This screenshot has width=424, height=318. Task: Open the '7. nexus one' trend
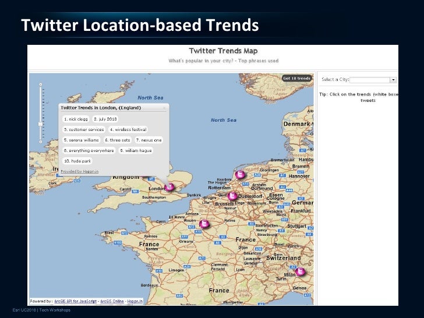[x=149, y=140]
